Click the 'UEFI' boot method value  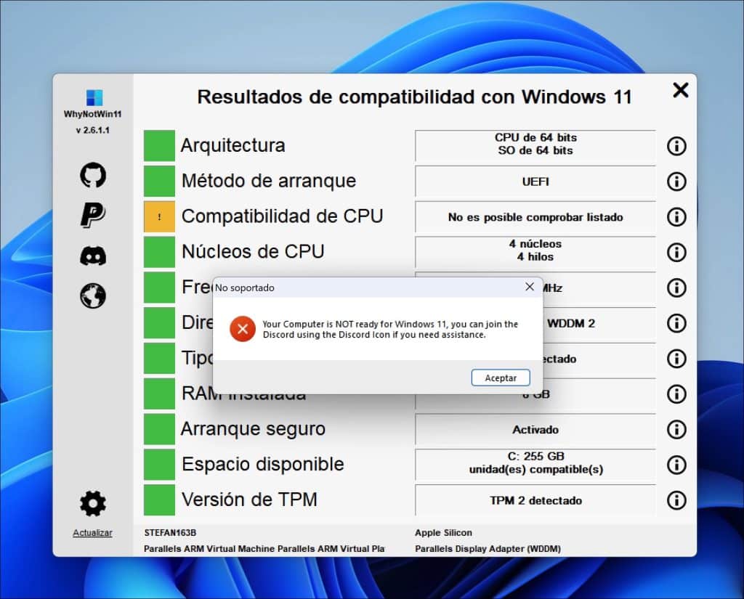pyautogui.click(x=535, y=182)
